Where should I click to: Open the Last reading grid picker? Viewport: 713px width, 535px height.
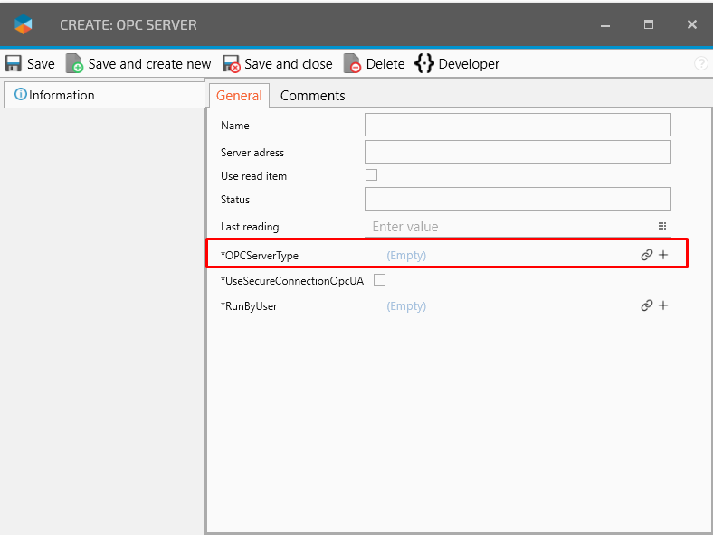[x=661, y=227]
